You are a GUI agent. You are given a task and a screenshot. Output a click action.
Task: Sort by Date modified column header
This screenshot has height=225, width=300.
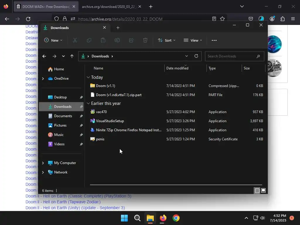(x=185, y=68)
